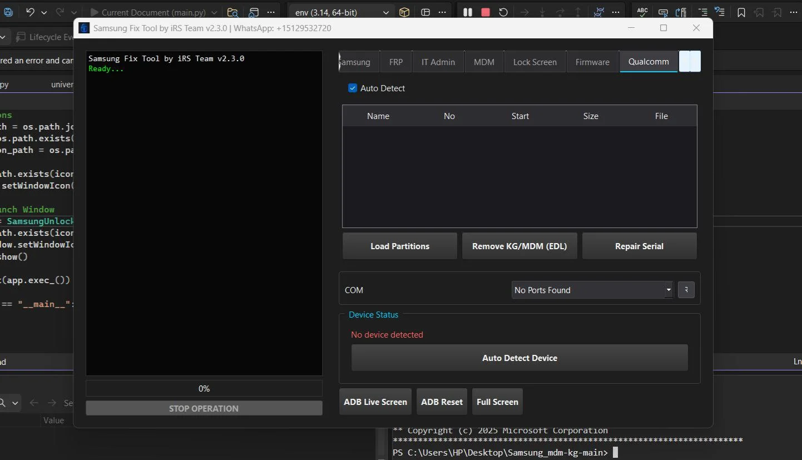Click the bookmark icon in the toolbar
The image size is (802, 460).
coord(741,12)
